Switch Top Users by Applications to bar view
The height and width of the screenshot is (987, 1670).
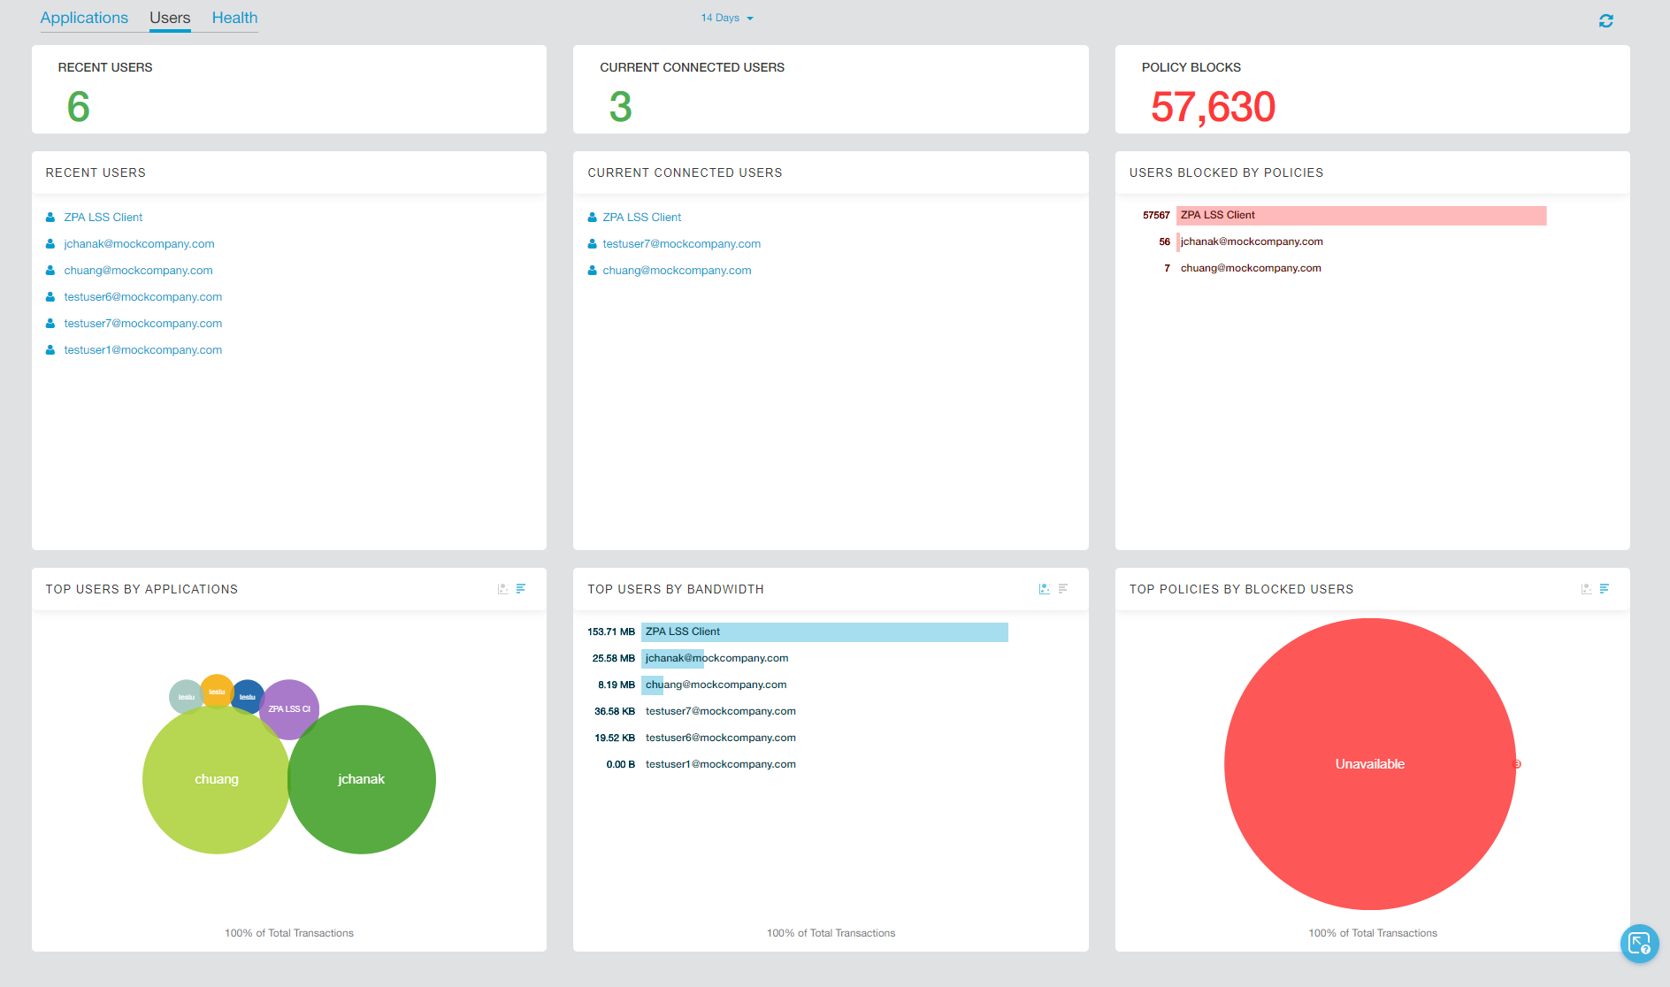[521, 589]
